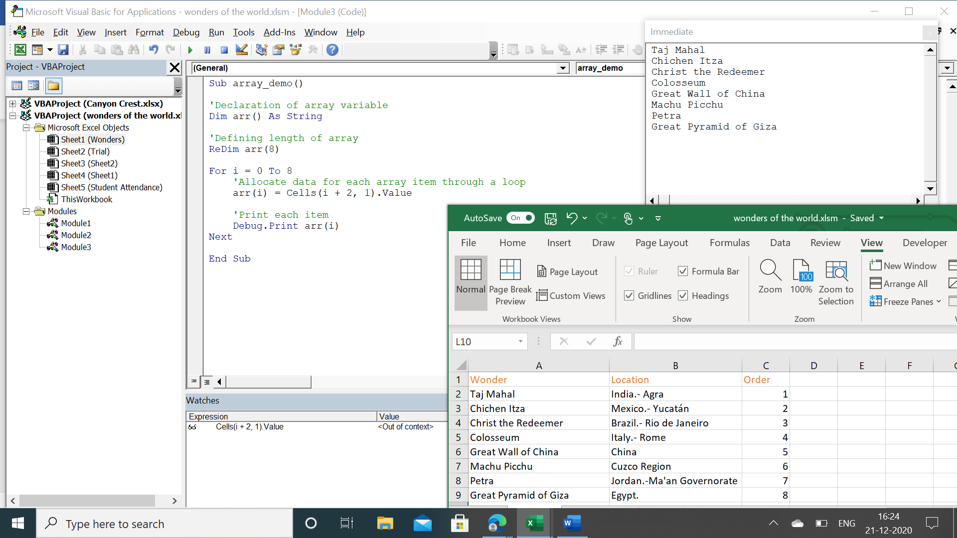Pause the macro with the Break icon
Screen dimensions: 957x538
coord(207,50)
